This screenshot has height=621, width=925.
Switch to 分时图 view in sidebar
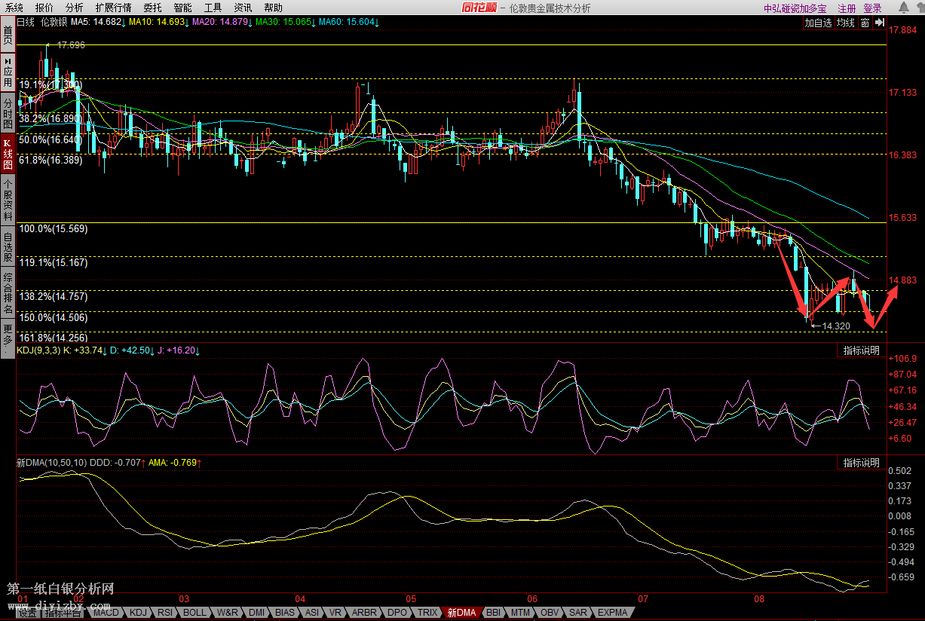(x=8, y=112)
